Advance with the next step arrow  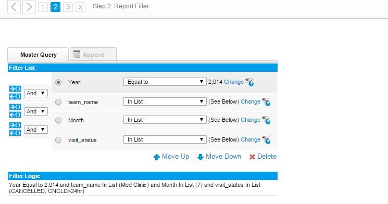(x=29, y=7)
